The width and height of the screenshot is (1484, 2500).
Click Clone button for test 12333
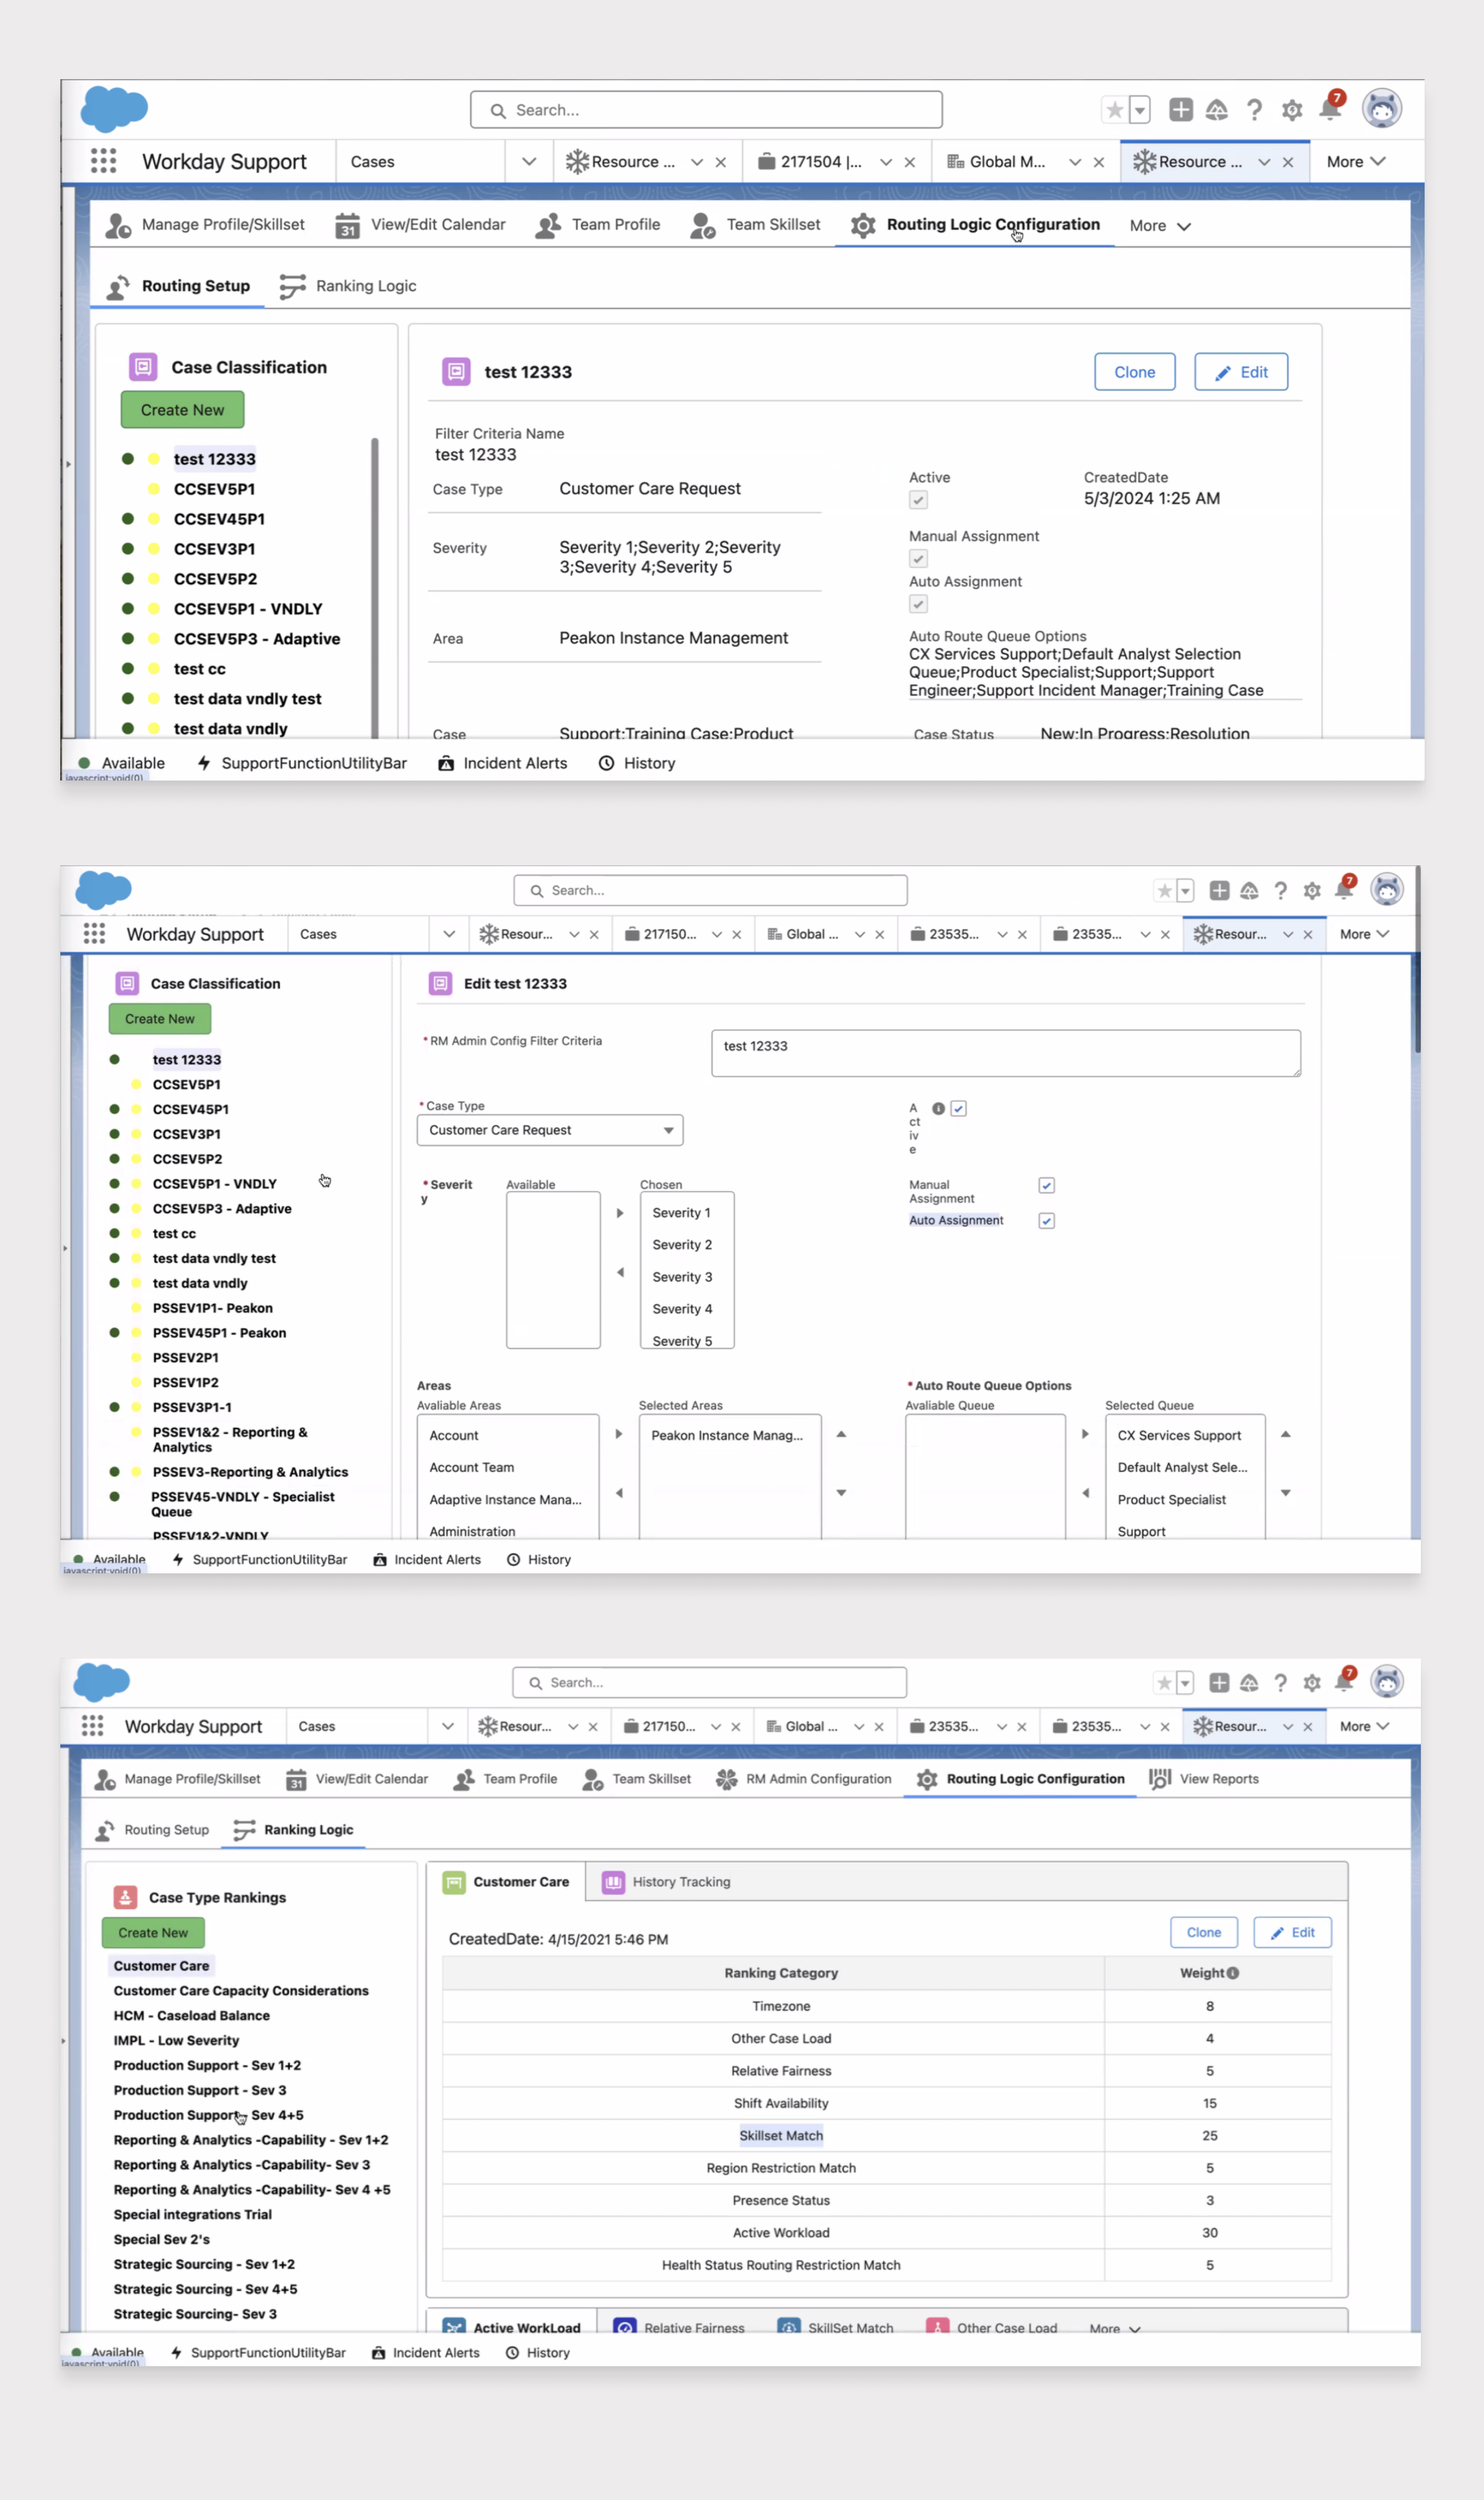point(1134,372)
